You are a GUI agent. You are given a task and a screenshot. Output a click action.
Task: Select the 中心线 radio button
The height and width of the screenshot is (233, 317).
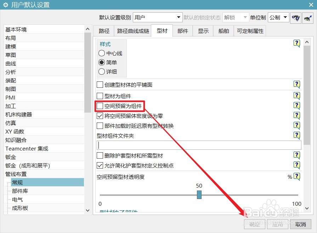[x=102, y=54]
